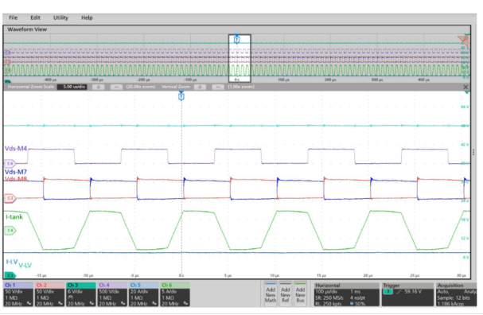
Task: Toggle the Ch 1 channel badge
Action: (x=18, y=294)
